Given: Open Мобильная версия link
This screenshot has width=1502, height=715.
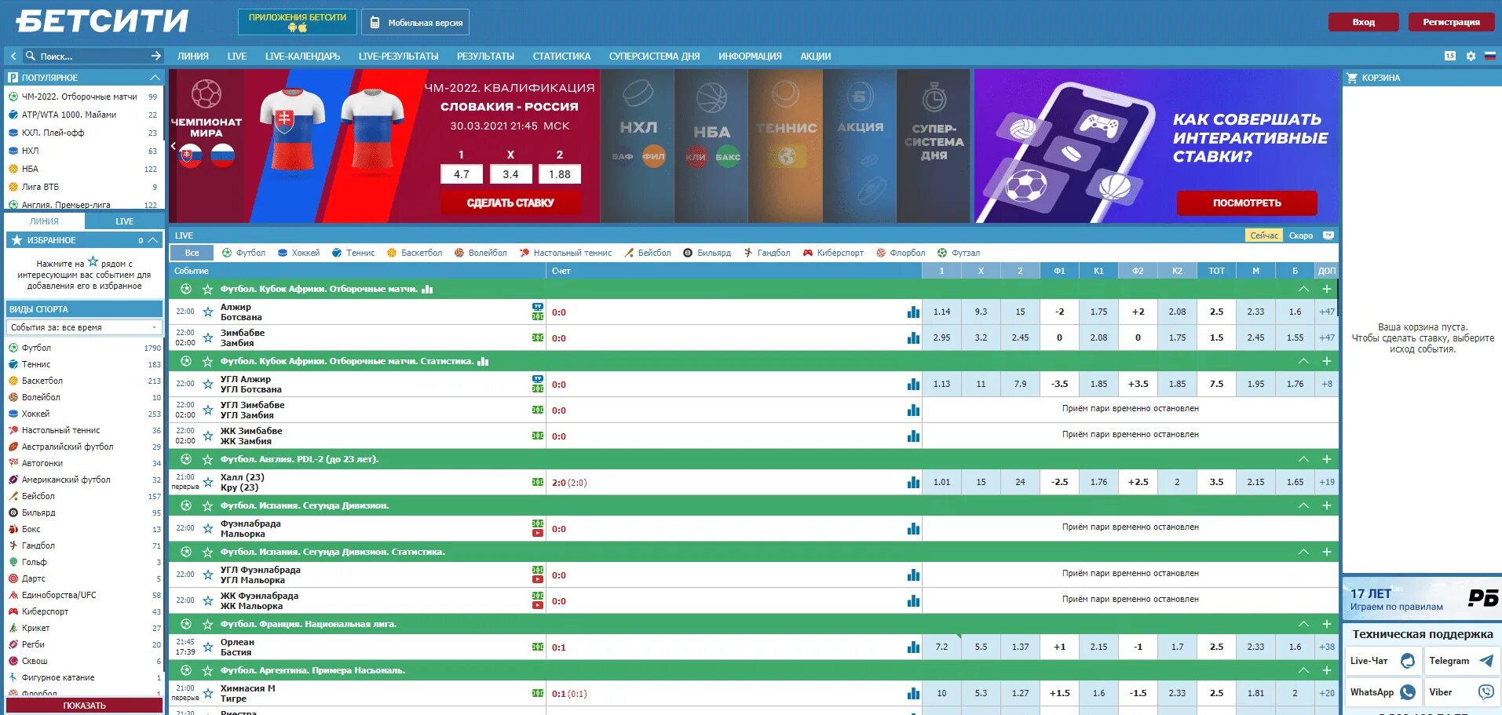Looking at the screenshot, I should click(415, 22).
